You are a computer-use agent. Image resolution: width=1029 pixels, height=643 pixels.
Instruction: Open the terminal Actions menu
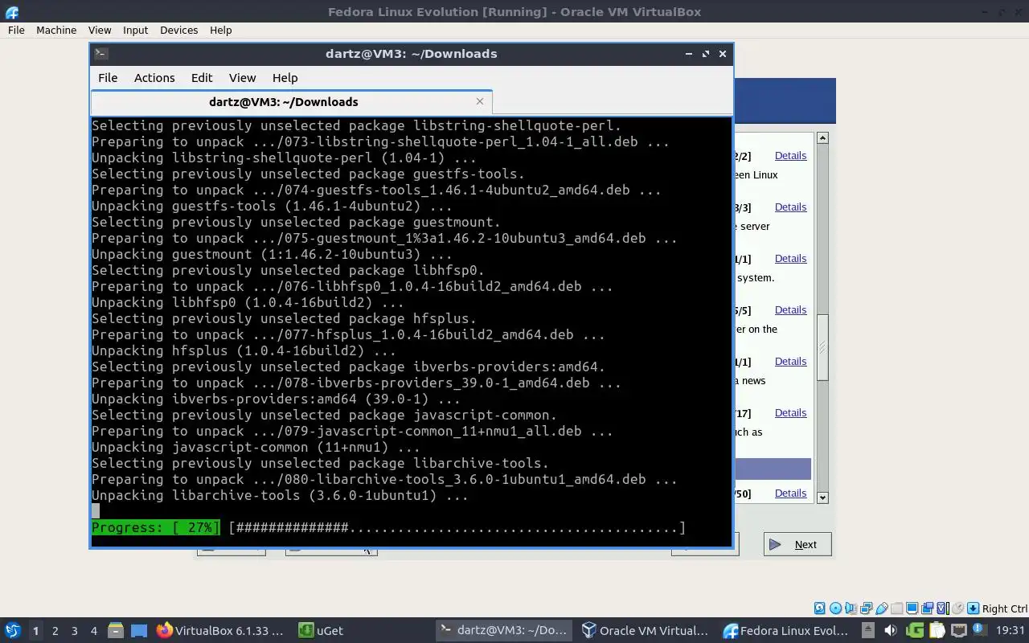point(154,78)
